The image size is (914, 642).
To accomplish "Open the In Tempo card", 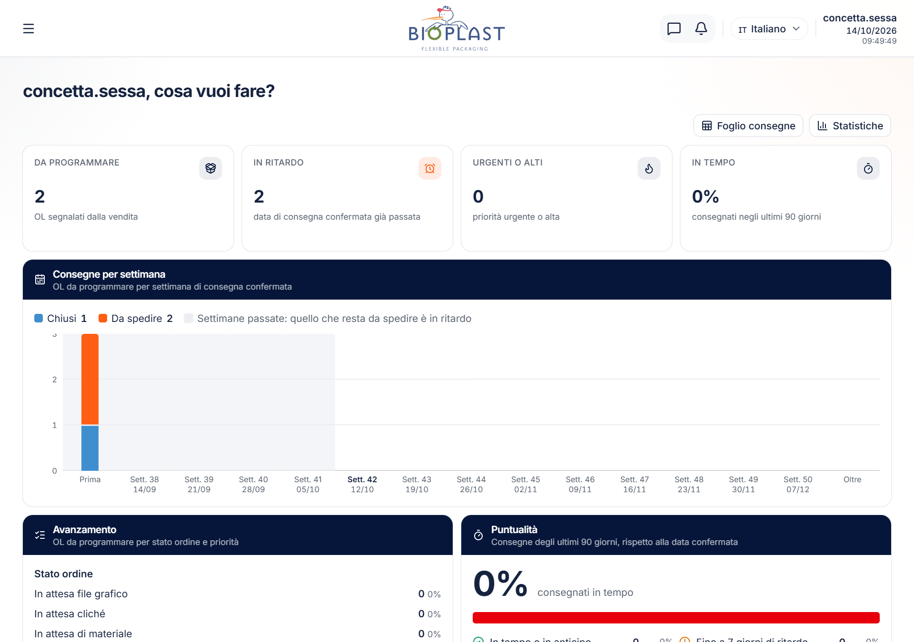I will (x=785, y=198).
